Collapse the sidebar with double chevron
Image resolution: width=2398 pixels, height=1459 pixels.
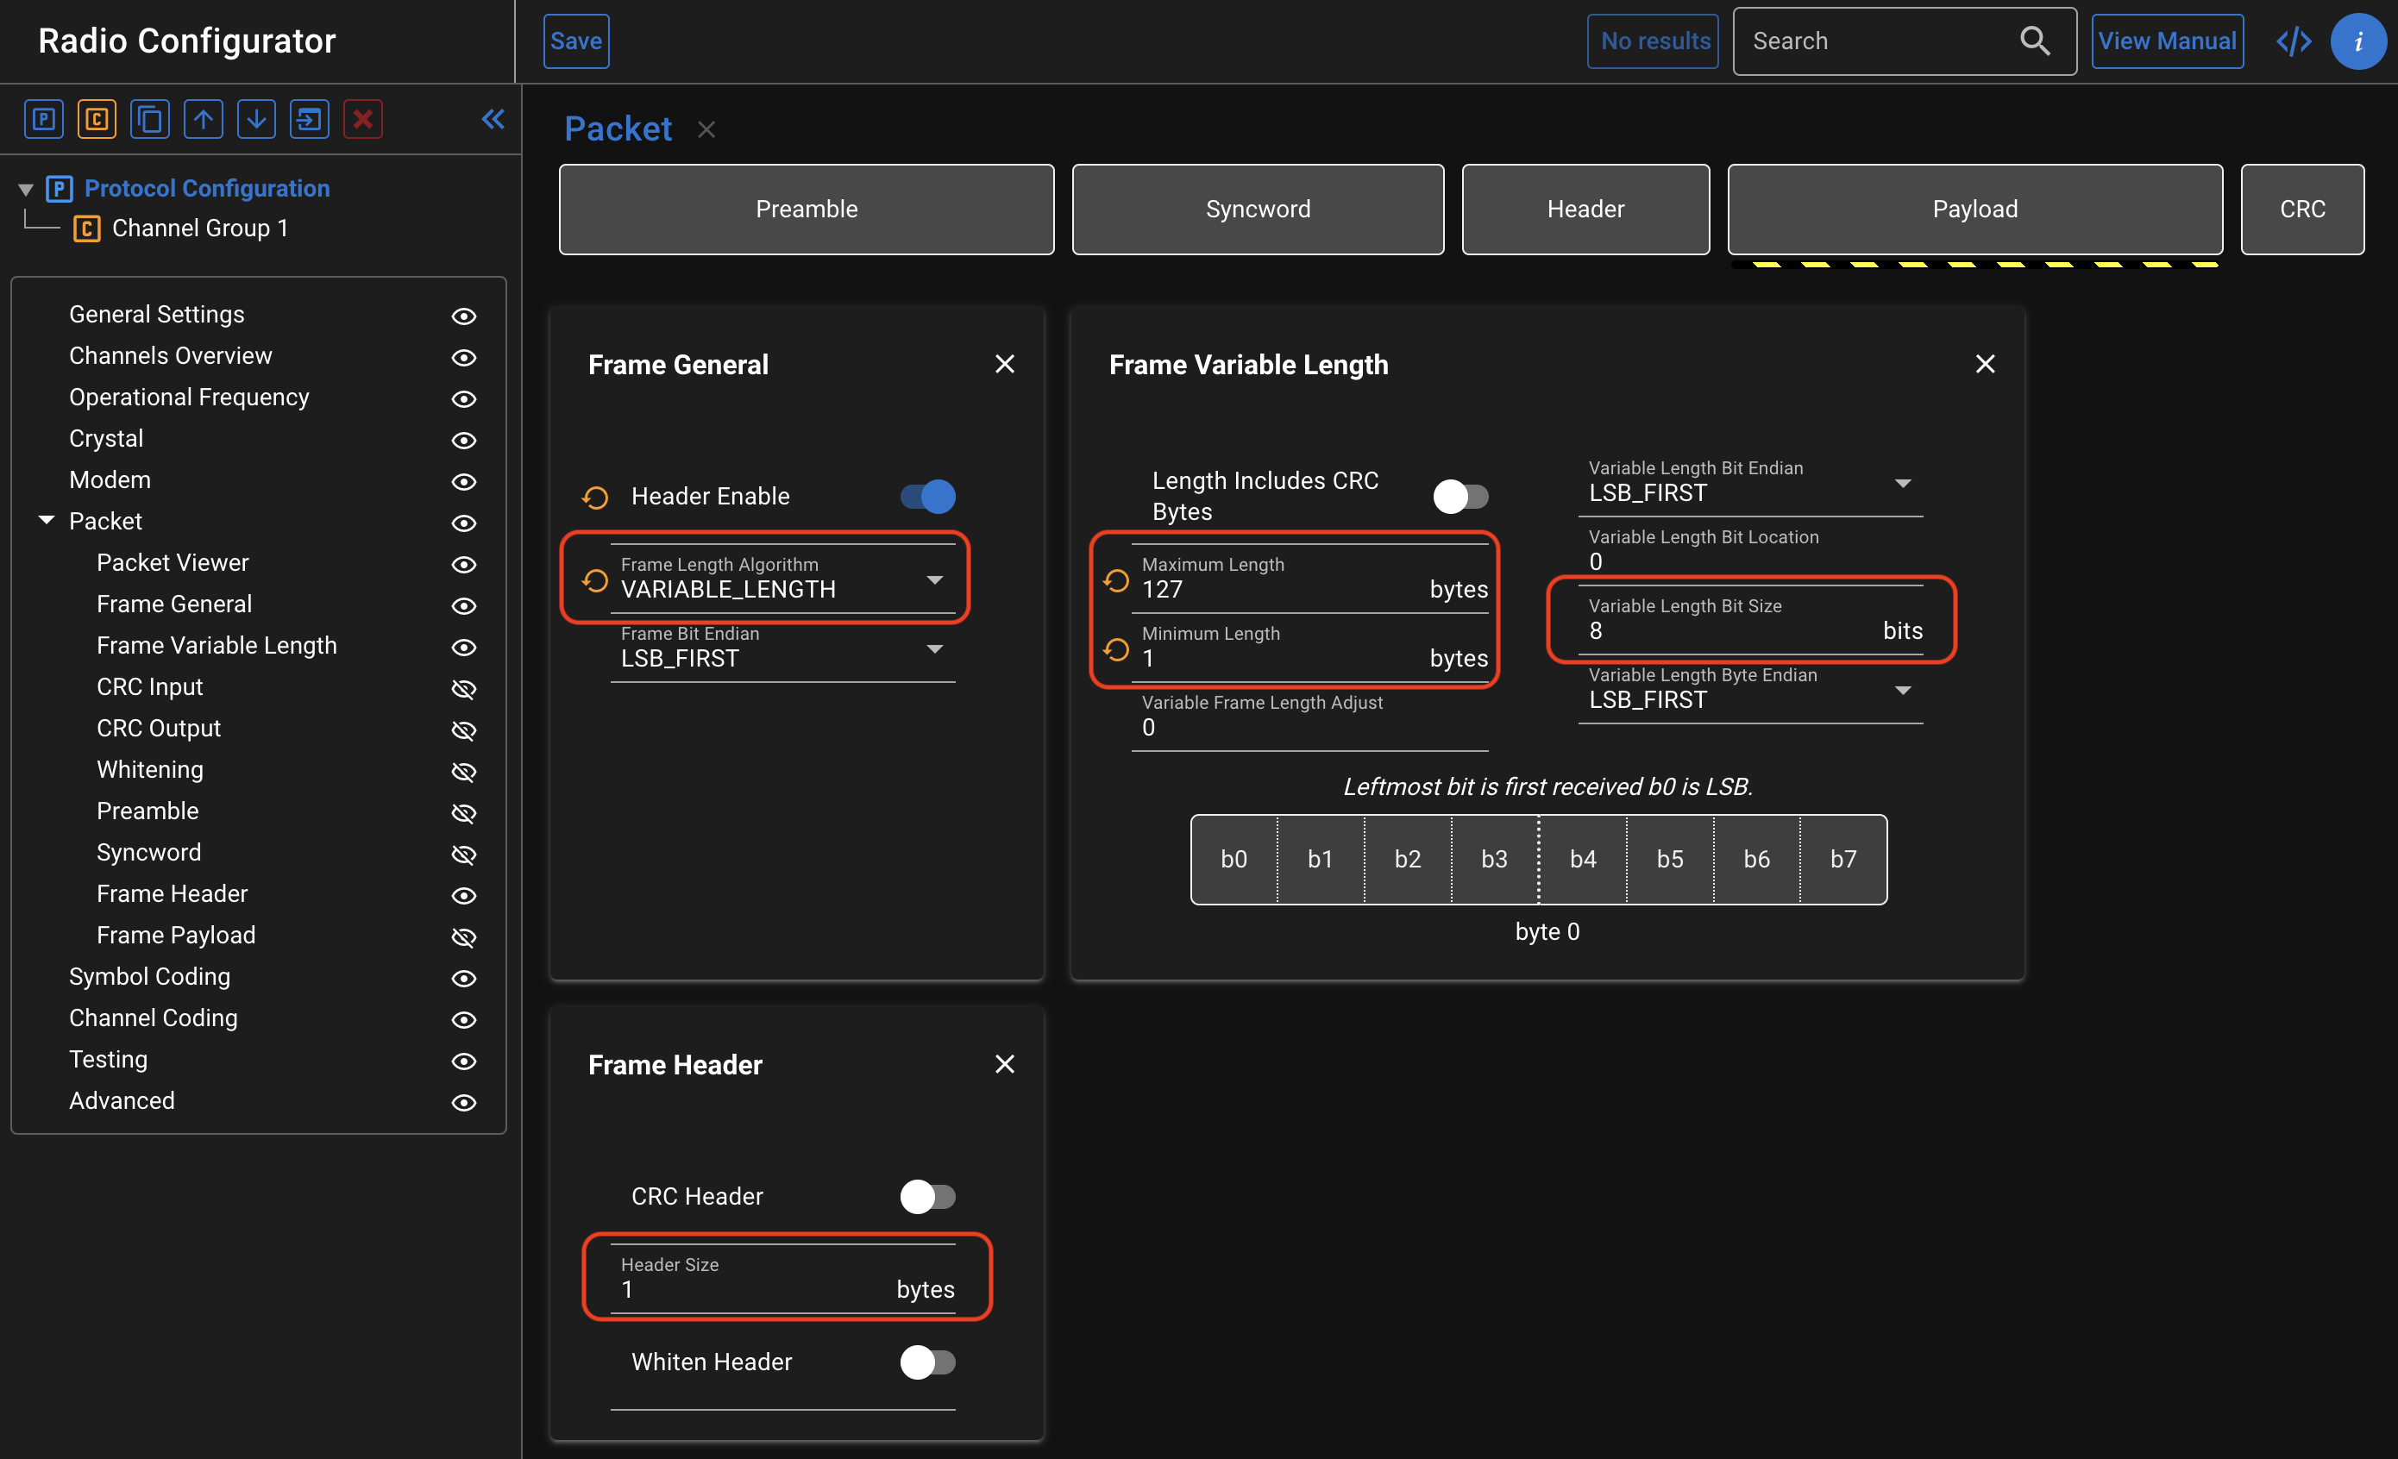point(493,119)
